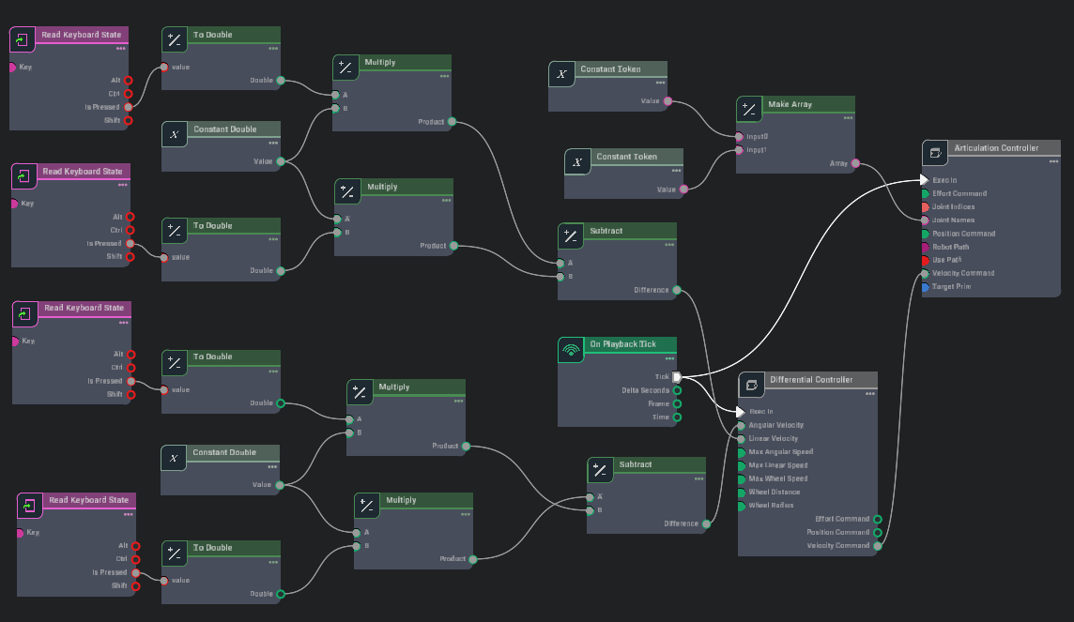Click the keyboard icon on the bottom Read Keyboard State node

[x=28, y=505]
